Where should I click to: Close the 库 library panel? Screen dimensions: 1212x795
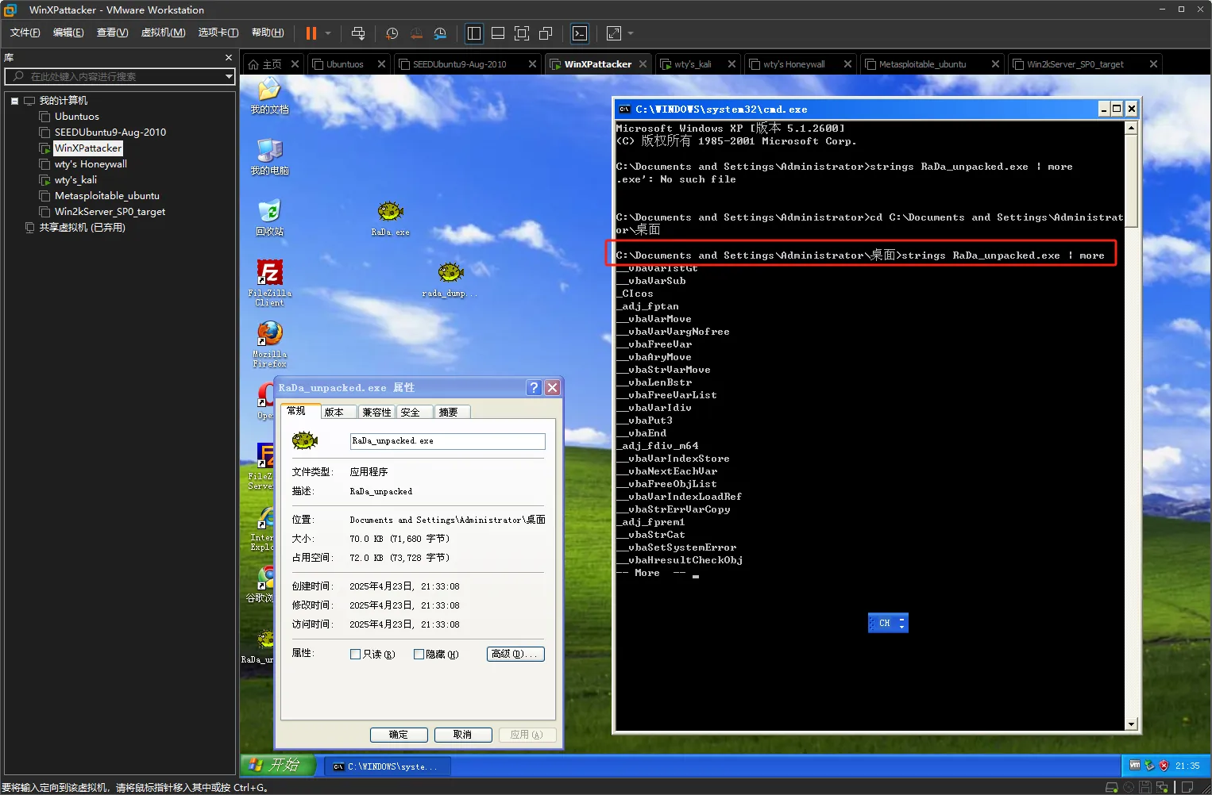click(x=229, y=57)
